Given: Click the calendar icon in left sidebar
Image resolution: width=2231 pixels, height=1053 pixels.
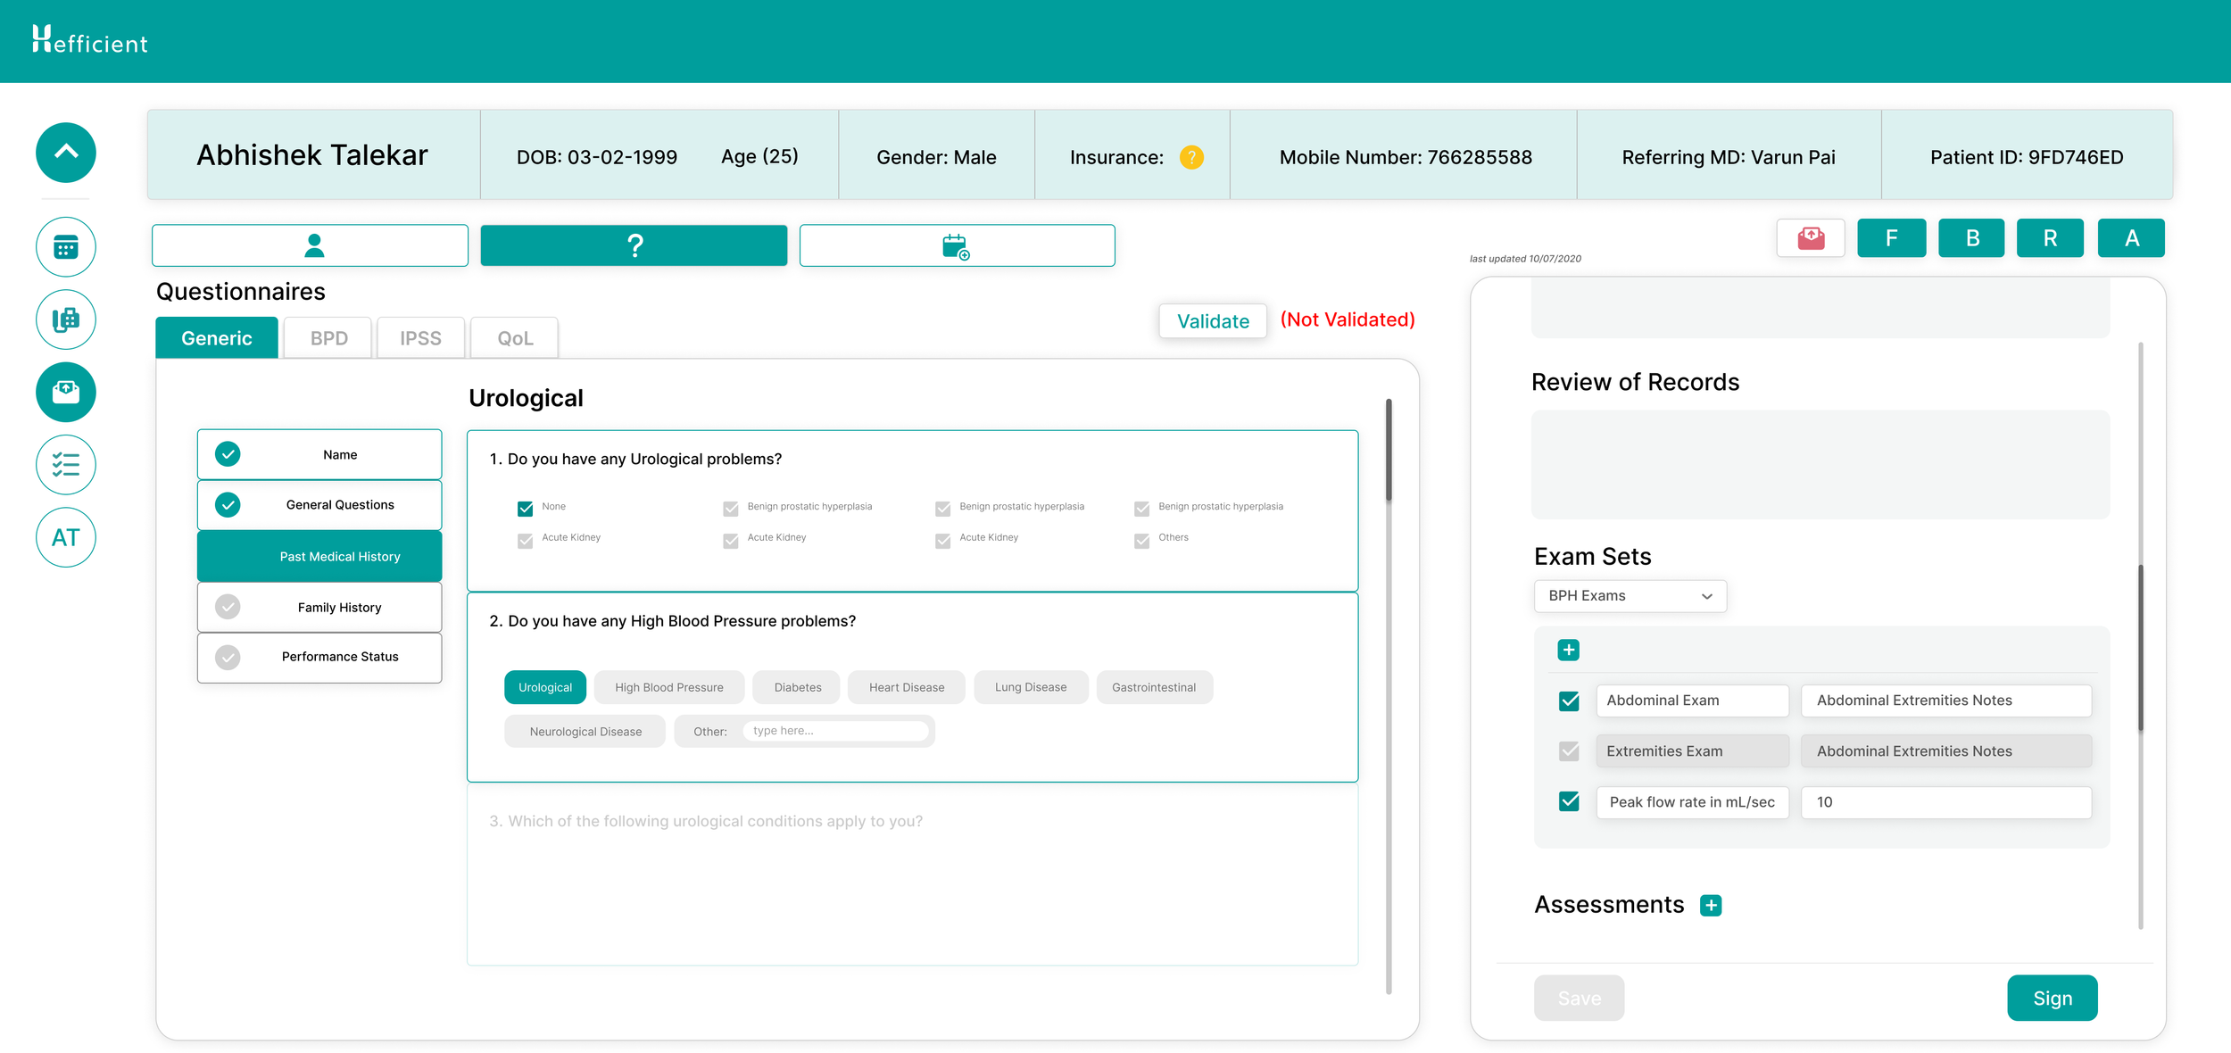Looking at the screenshot, I should pos(66,247).
